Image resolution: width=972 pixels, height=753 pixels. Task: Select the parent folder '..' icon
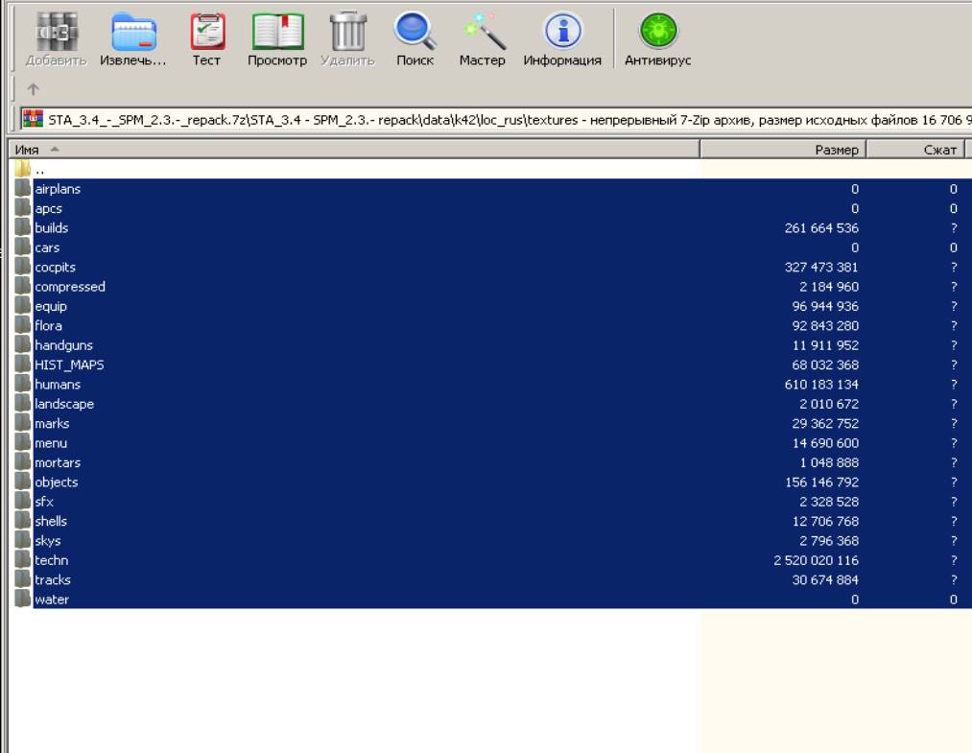click(x=22, y=169)
